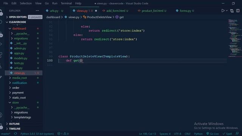Click the master branch status item
Image resolution: width=242 pixels, height=136 pixels.
click(6, 134)
